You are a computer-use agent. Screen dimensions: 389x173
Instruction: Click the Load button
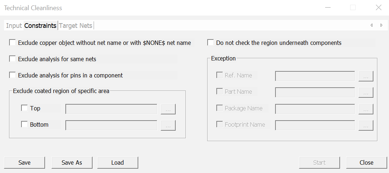click(x=118, y=163)
